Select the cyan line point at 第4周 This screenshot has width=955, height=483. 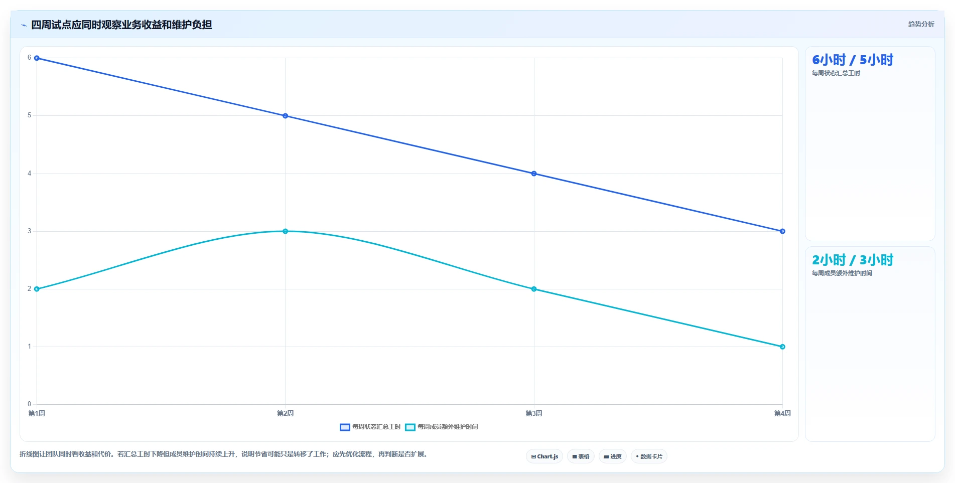tap(782, 347)
